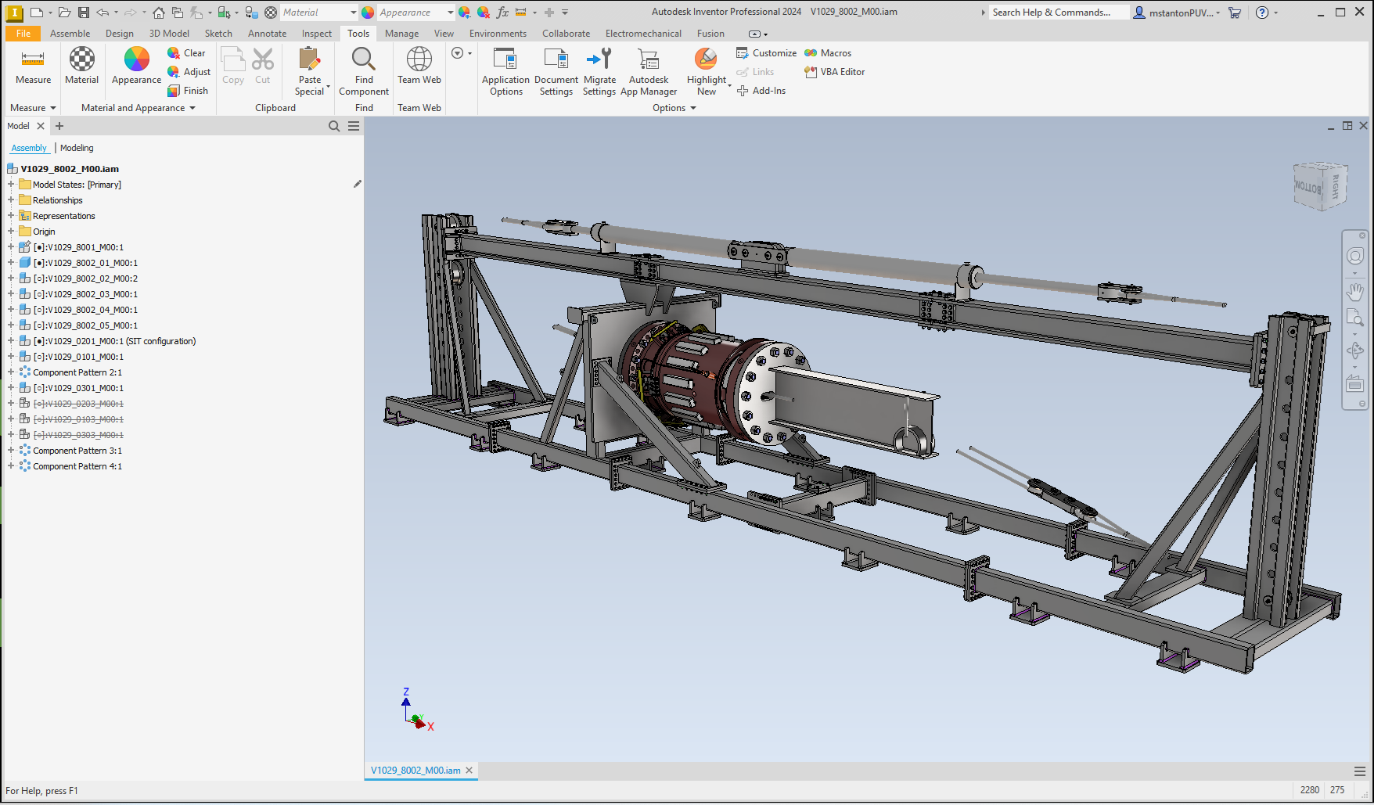This screenshot has height=805, width=1374.
Task: Click the Adjust appearance tool
Action: click(189, 72)
